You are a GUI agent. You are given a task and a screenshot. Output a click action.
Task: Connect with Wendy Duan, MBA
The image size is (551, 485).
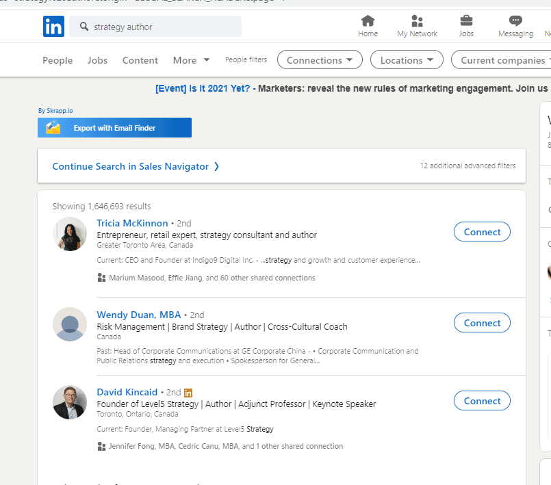point(482,323)
